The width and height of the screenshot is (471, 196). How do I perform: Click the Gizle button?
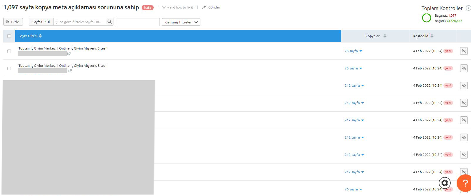[13, 22]
